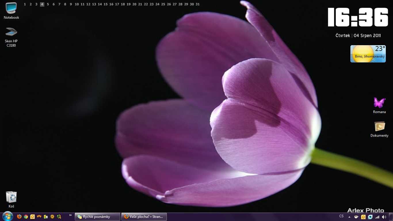Viewport: 393px width, 221px height.
Task: Open the Notebook desktop icon
Action: [11, 8]
